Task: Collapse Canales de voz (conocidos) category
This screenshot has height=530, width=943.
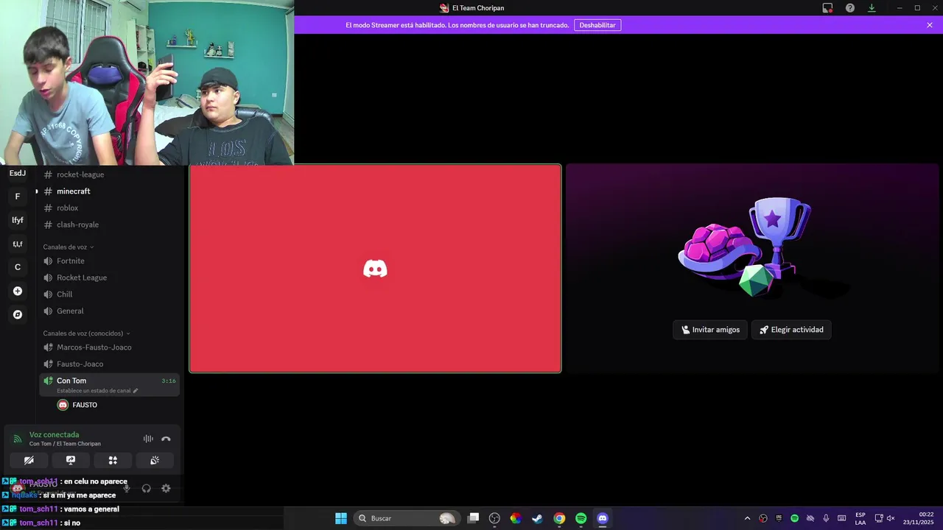Action: click(86, 333)
